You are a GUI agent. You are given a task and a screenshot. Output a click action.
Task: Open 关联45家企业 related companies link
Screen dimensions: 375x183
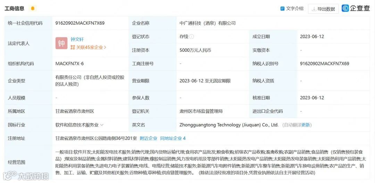pyautogui.click(x=89, y=47)
